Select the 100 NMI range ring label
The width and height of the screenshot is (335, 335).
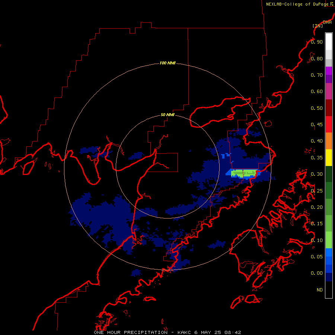167,63
